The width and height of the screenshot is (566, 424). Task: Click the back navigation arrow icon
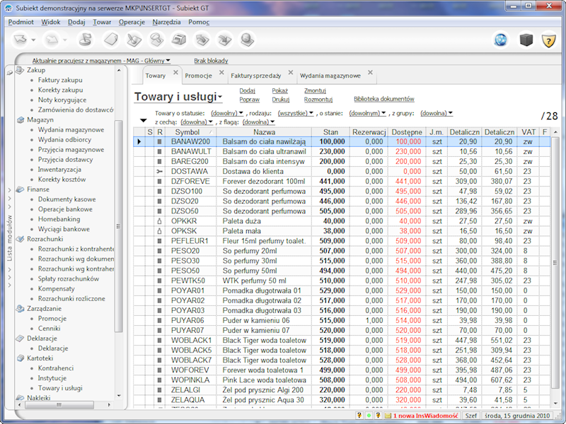(21, 40)
